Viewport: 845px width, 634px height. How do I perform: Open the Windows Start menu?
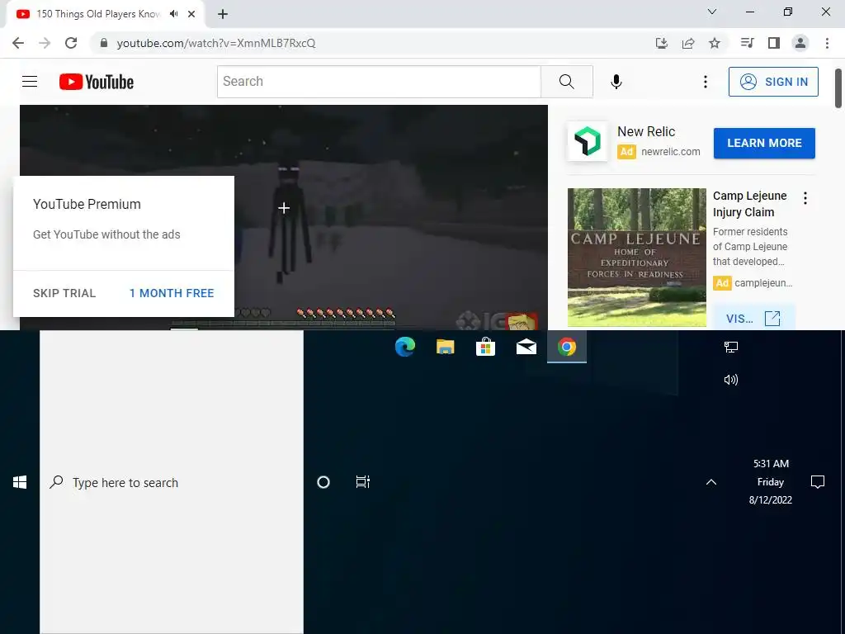click(x=20, y=482)
